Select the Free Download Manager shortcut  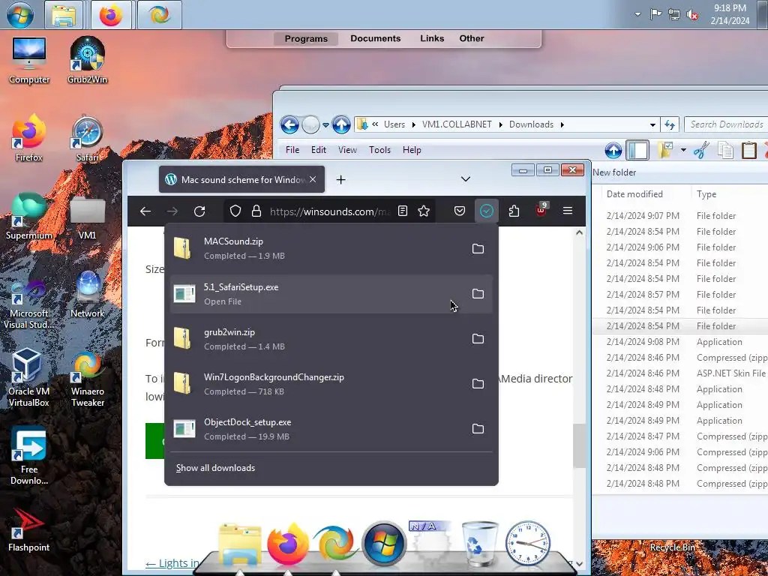[29, 455]
